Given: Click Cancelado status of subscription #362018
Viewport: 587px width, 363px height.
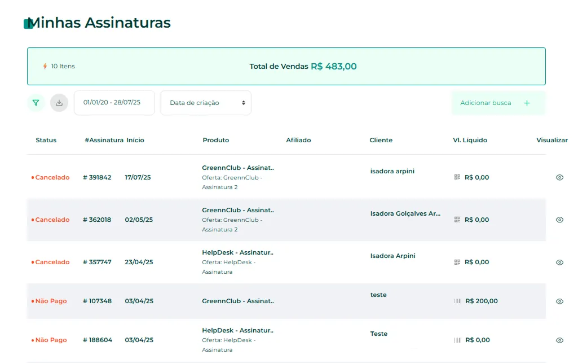Looking at the screenshot, I should pos(51,220).
